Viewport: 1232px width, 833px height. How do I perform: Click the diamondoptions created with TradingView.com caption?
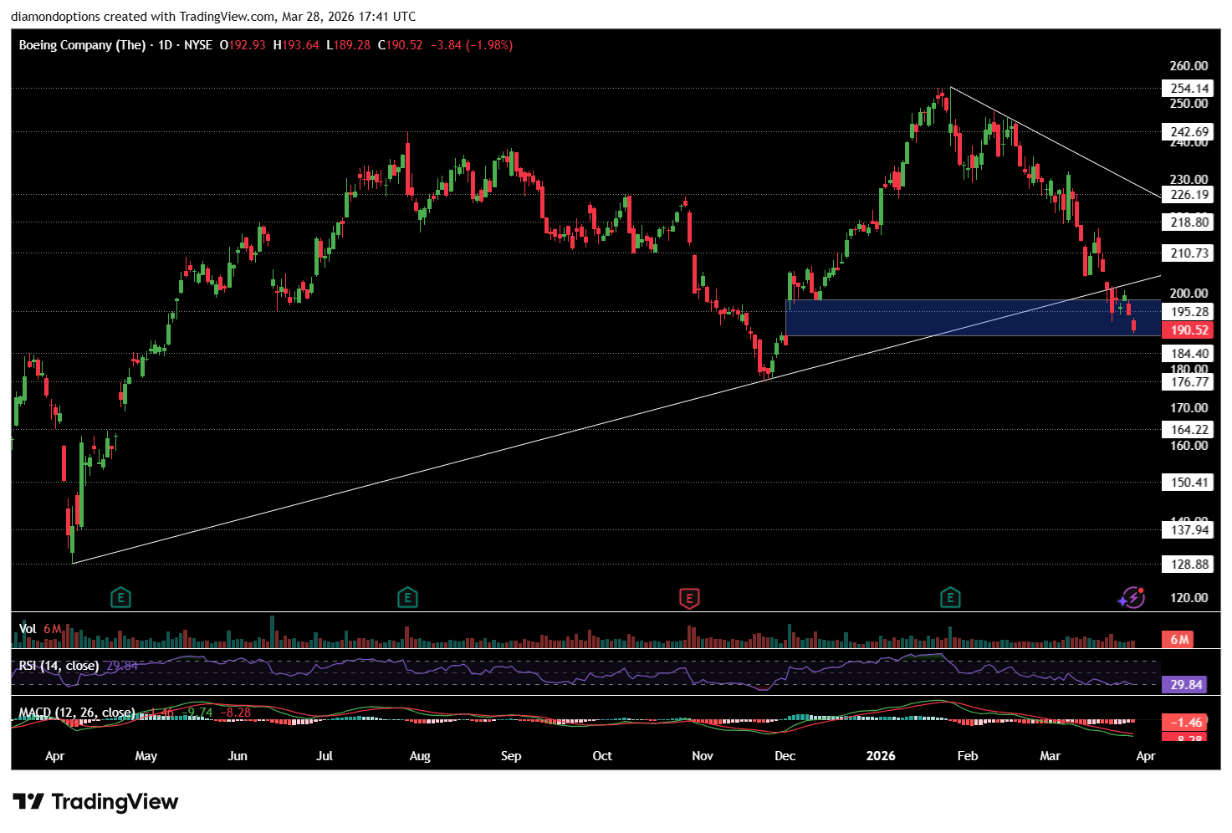pos(213,16)
